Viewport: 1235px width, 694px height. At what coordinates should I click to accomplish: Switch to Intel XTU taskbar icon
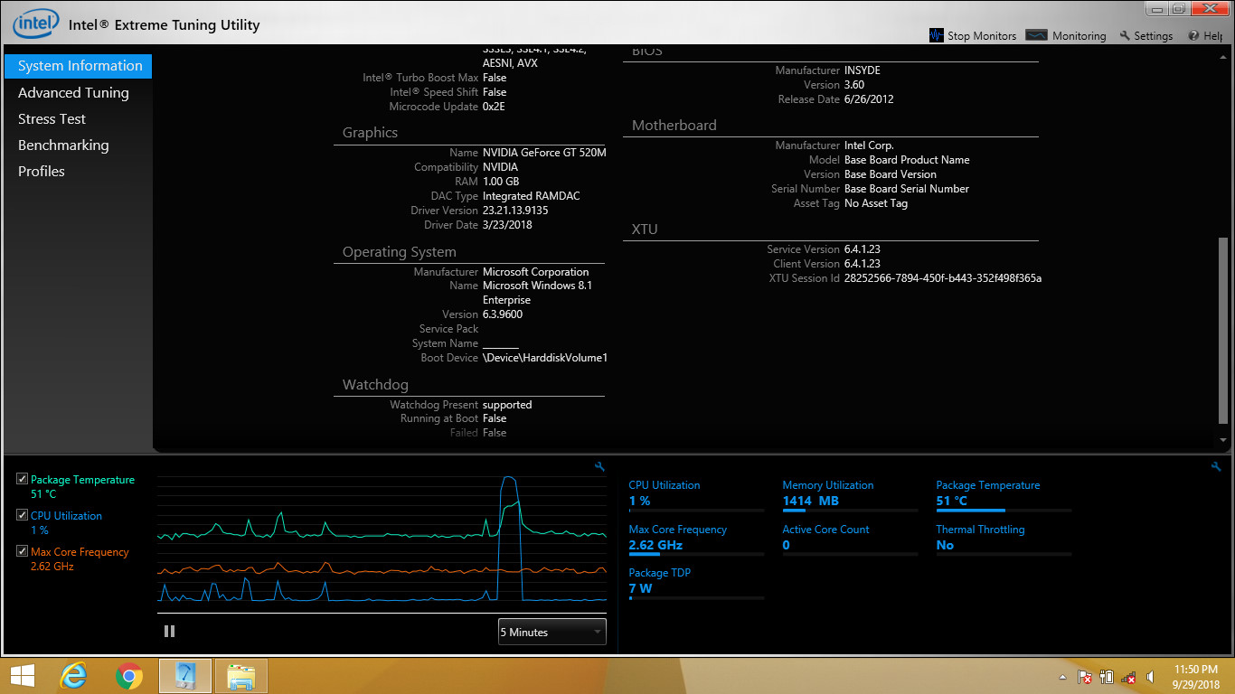185,676
